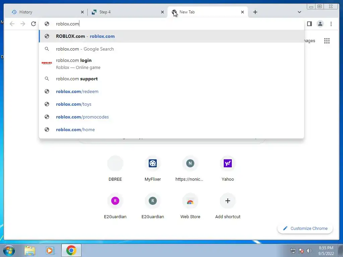The height and width of the screenshot is (257, 343).
Task: Open the pink E2Guardian shortcut
Action: coord(115,206)
